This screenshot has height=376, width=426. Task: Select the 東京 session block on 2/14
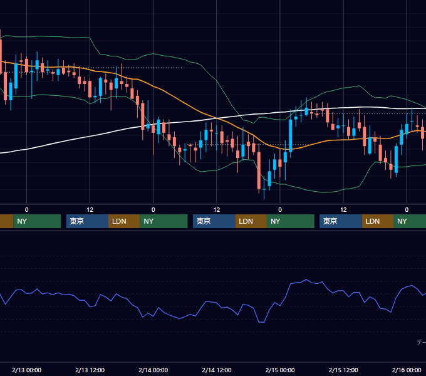(214, 221)
